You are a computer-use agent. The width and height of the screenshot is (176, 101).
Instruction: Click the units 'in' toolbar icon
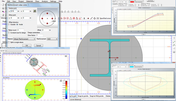(x=3, y=11)
